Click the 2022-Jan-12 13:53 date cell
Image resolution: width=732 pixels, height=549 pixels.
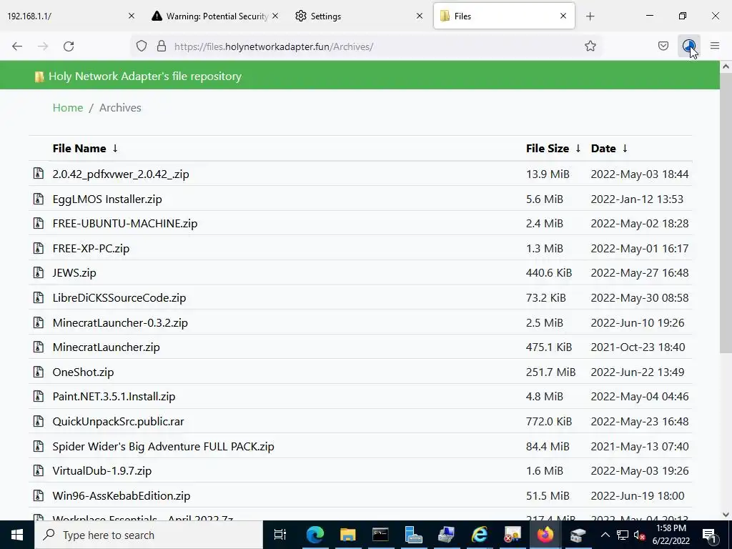pos(637,199)
